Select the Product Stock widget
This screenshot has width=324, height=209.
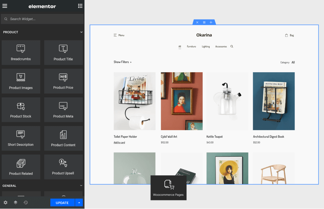[x=21, y=109]
